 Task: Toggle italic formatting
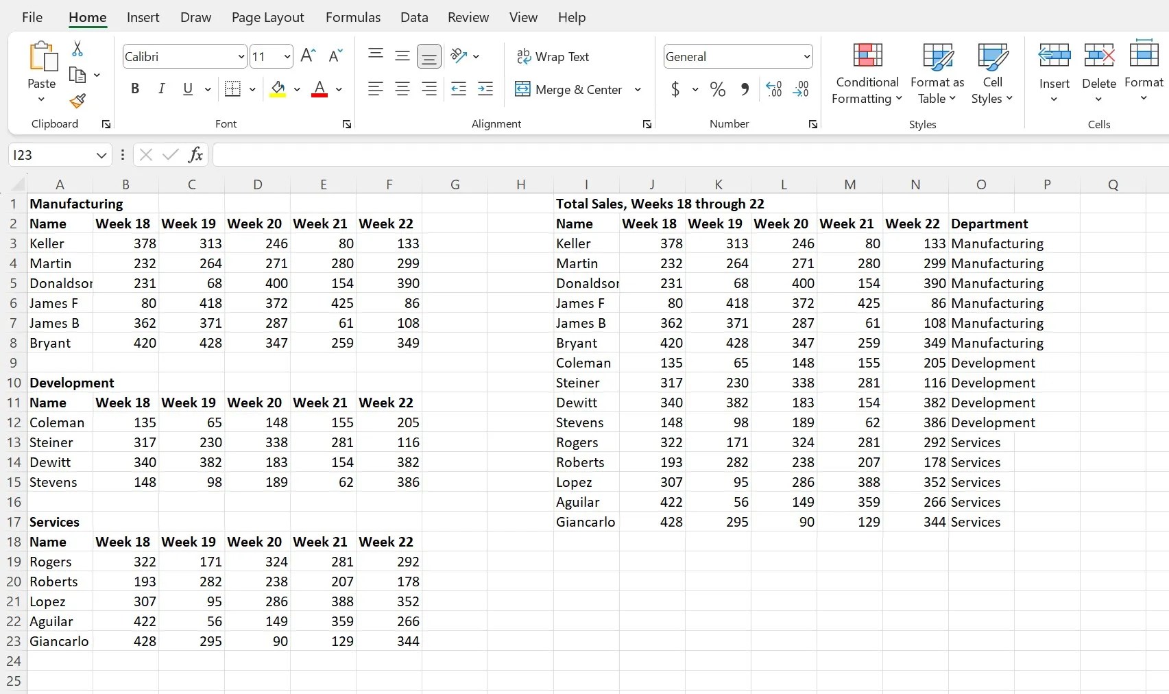click(x=161, y=88)
